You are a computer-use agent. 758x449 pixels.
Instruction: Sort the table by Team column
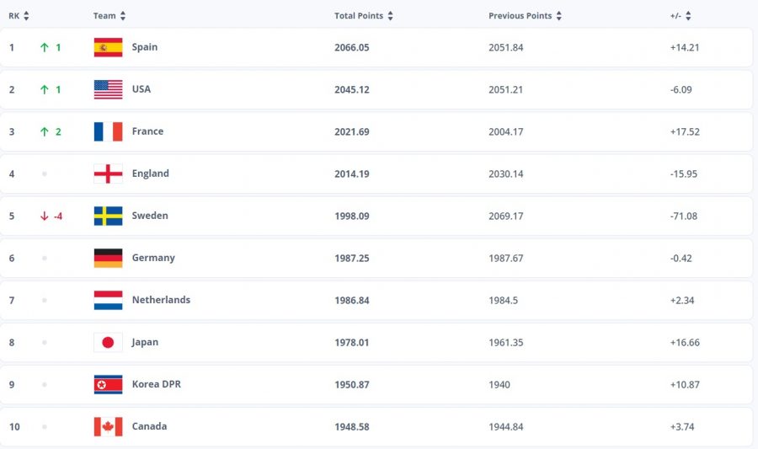[x=123, y=16]
